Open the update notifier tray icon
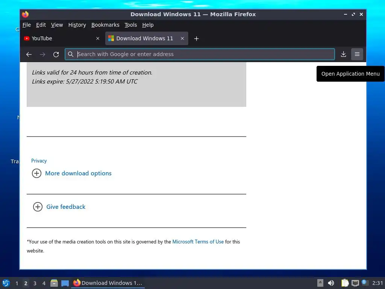The image size is (385, 289). click(x=365, y=283)
